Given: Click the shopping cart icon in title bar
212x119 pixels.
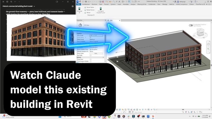Looking at the screenshot, I should (x=192, y=2).
